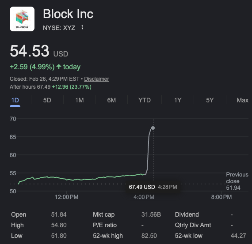Image resolution: width=252 pixels, height=244 pixels.
Task: Click the Dividend label
Action: pyautogui.click(x=187, y=214)
